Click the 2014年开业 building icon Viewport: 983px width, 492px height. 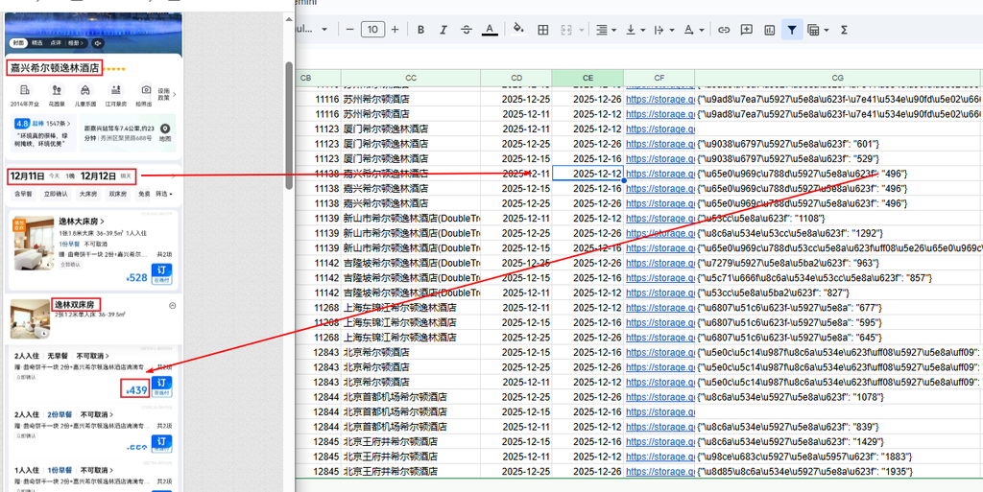(x=25, y=89)
